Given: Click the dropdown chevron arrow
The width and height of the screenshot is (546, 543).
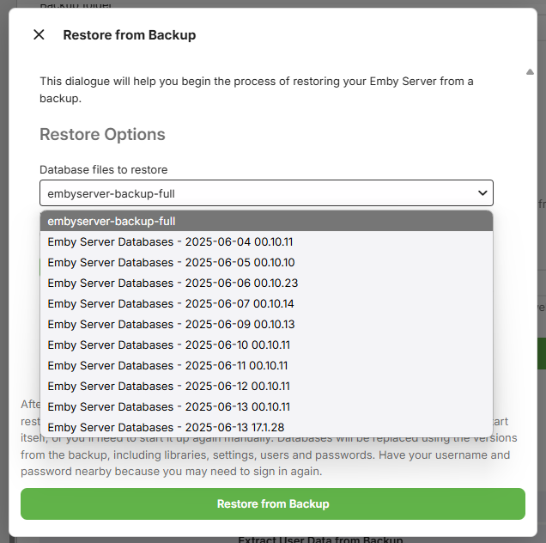Looking at the screenshot, I should click(x=482, y=192).
